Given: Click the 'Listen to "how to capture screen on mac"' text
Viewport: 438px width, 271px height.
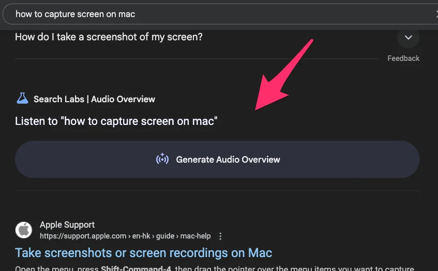Looking at the screenshot, I should pyautogui.click(x=116, y=121).
